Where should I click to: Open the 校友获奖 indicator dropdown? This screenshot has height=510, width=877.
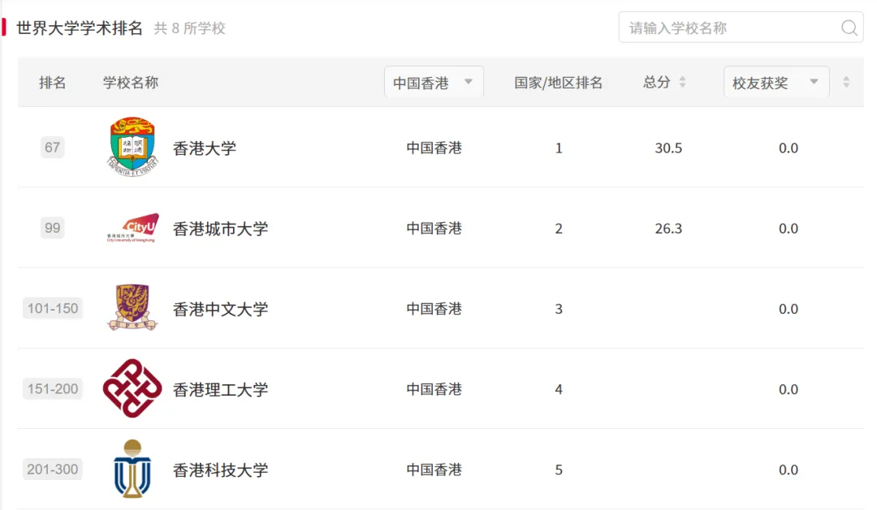(x=775, y=83)
